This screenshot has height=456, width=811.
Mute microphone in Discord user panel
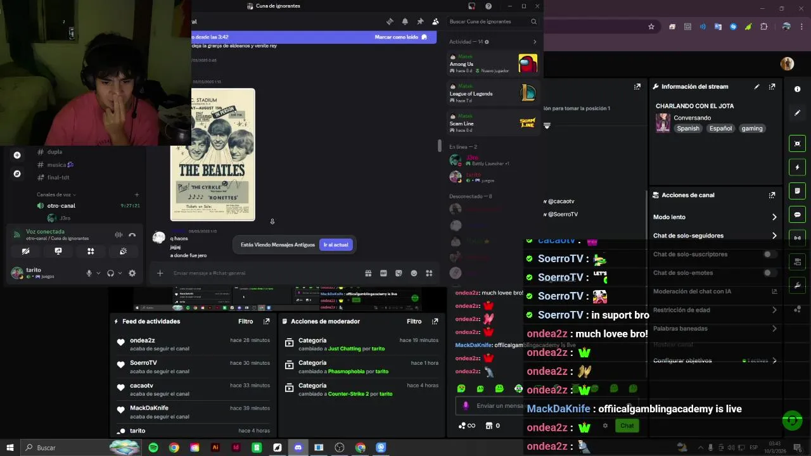89,273
